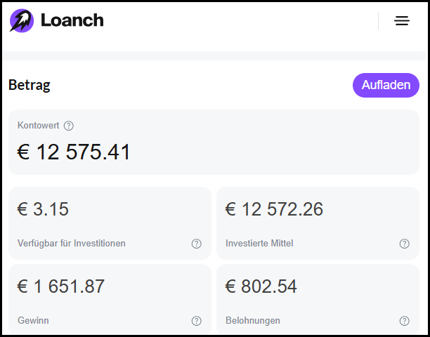Select the Betrag section heading
Screen dimensions: 430x337
coord(30,86)
